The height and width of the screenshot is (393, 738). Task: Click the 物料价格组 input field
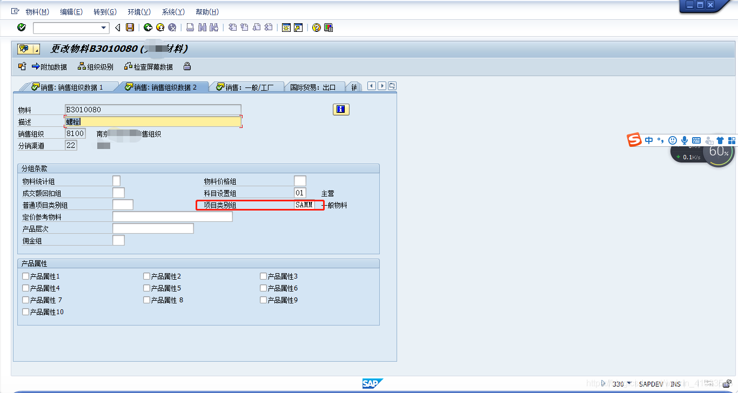click(x=300, y=181)
